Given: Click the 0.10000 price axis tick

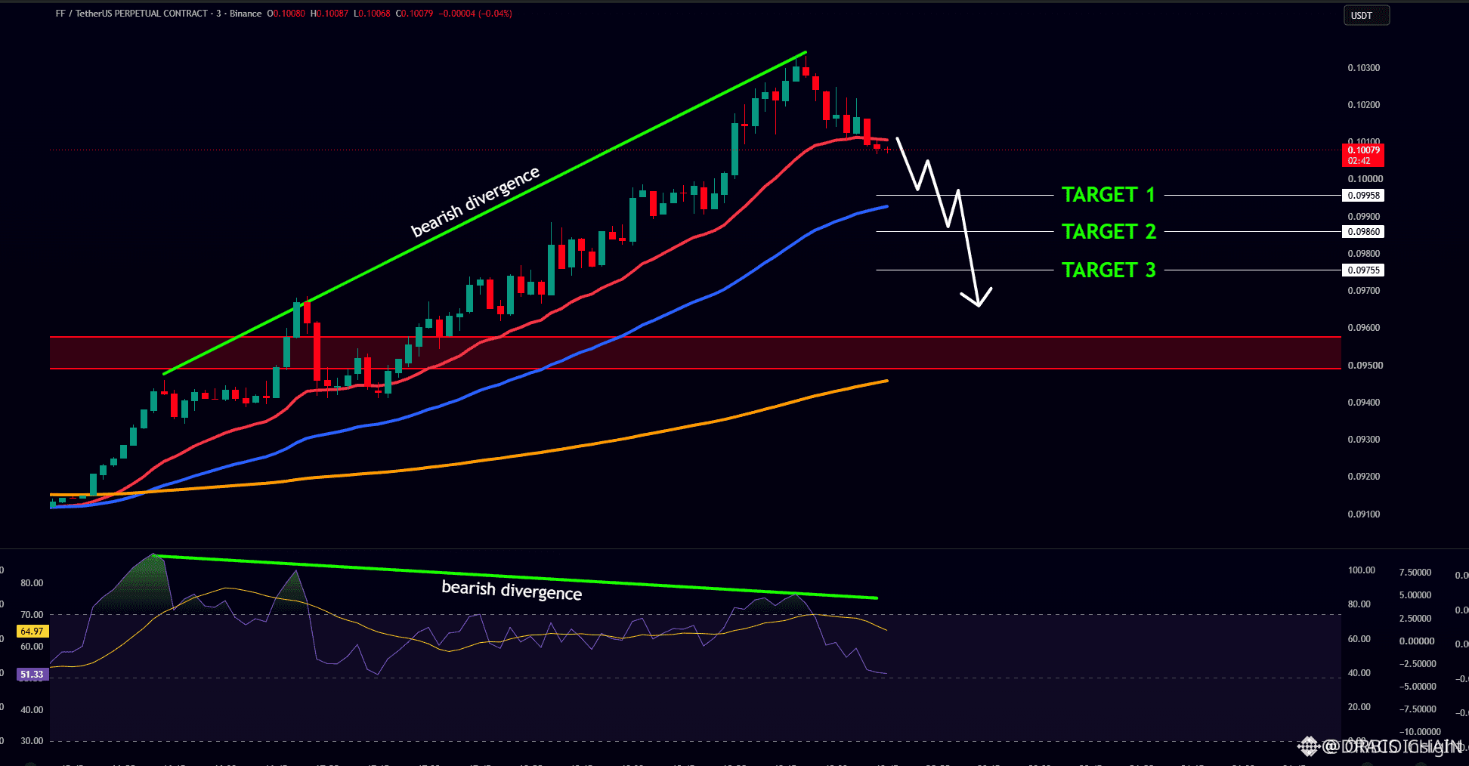Looking at the screenshot, I should [1364, 179].
